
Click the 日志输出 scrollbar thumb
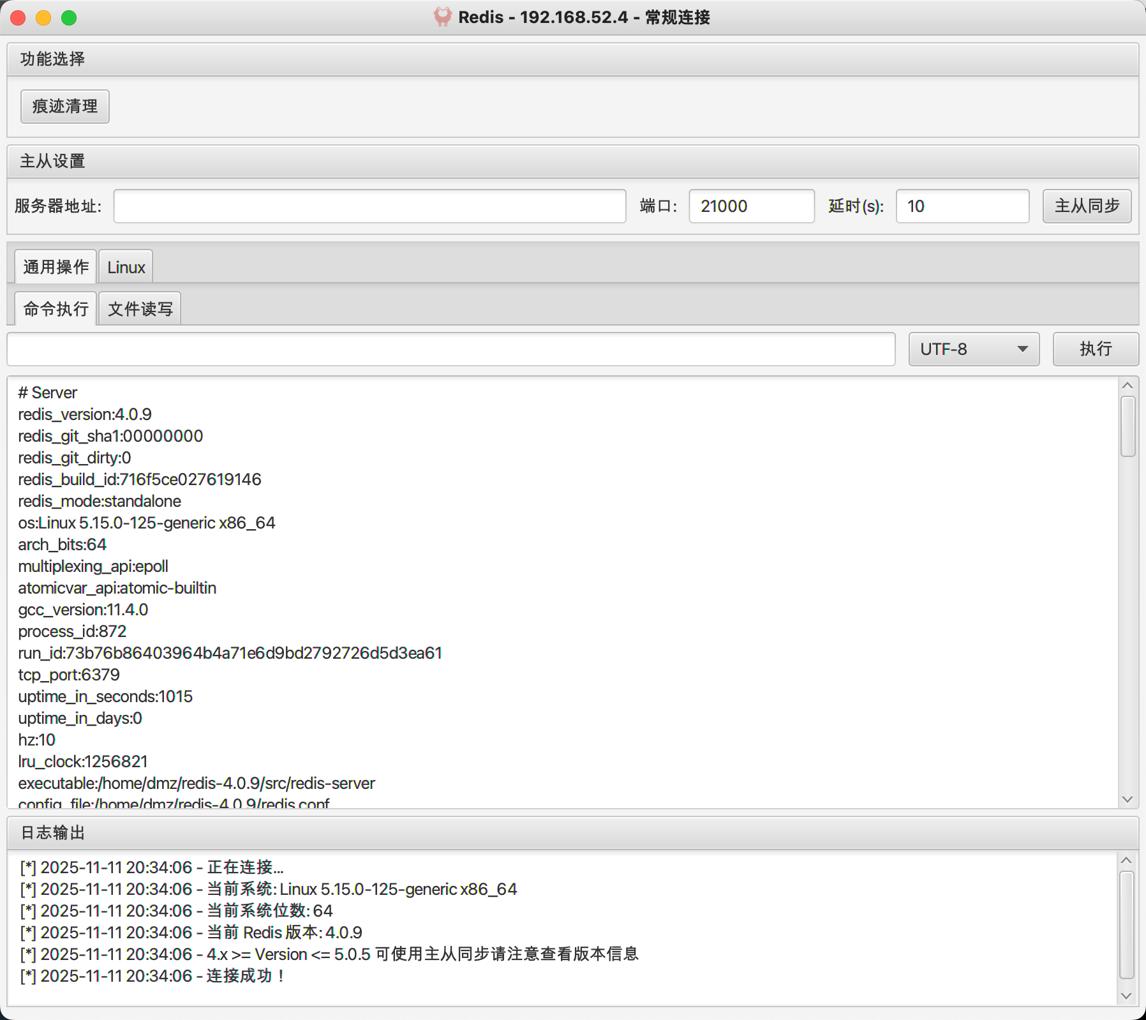pyautogui.click(x=1126, y=925)
